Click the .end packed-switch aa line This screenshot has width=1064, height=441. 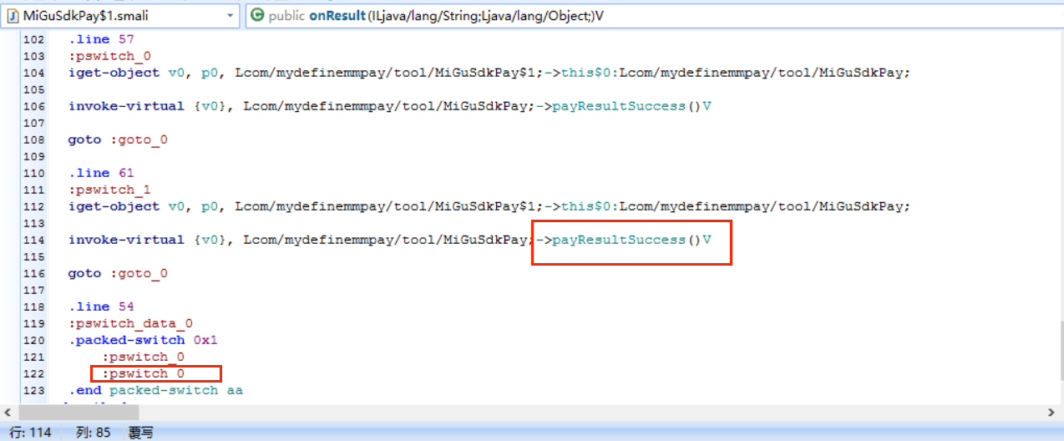(155, 390)
